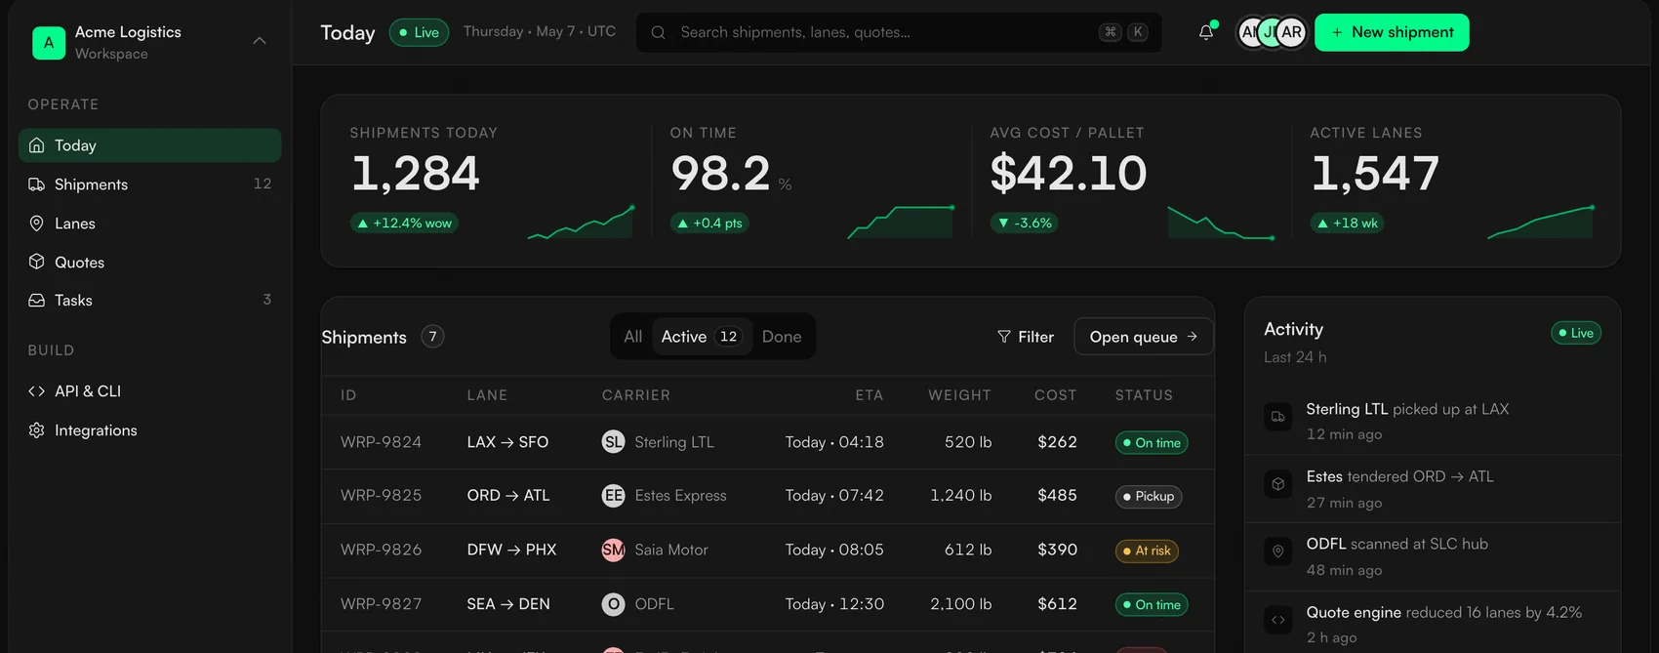Sort by the STATUS column header

pyautogui.click(x=1144, y=395)
